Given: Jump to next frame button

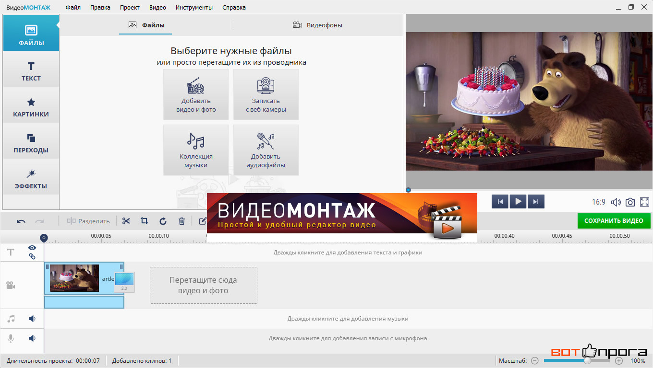Looking at the screenshot, I should [x=536, y=202].
